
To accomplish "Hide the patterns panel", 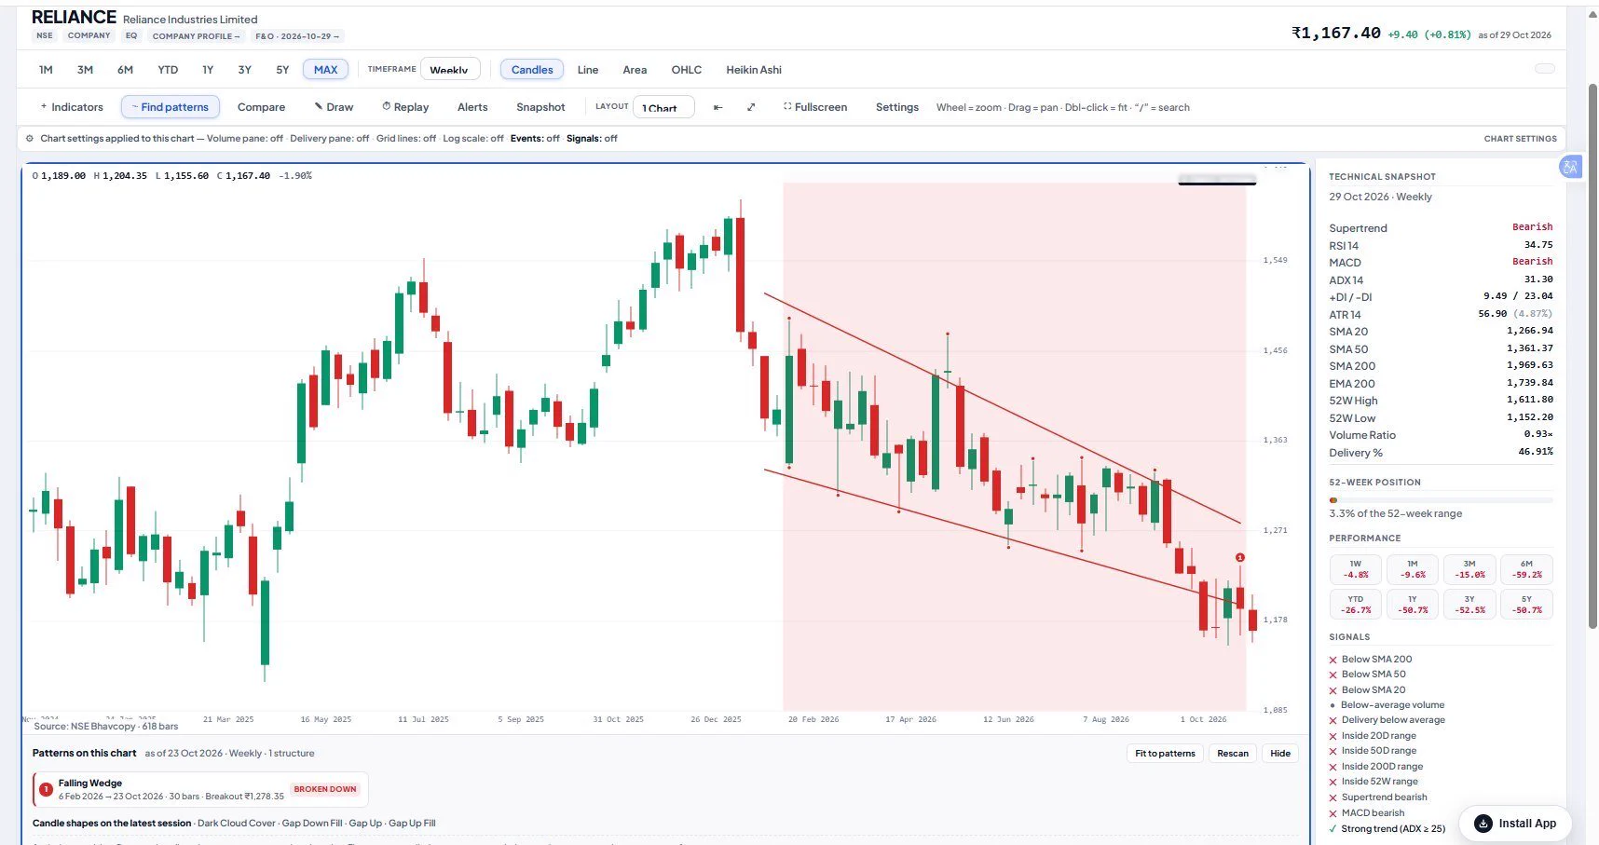I will (1280, 753).
